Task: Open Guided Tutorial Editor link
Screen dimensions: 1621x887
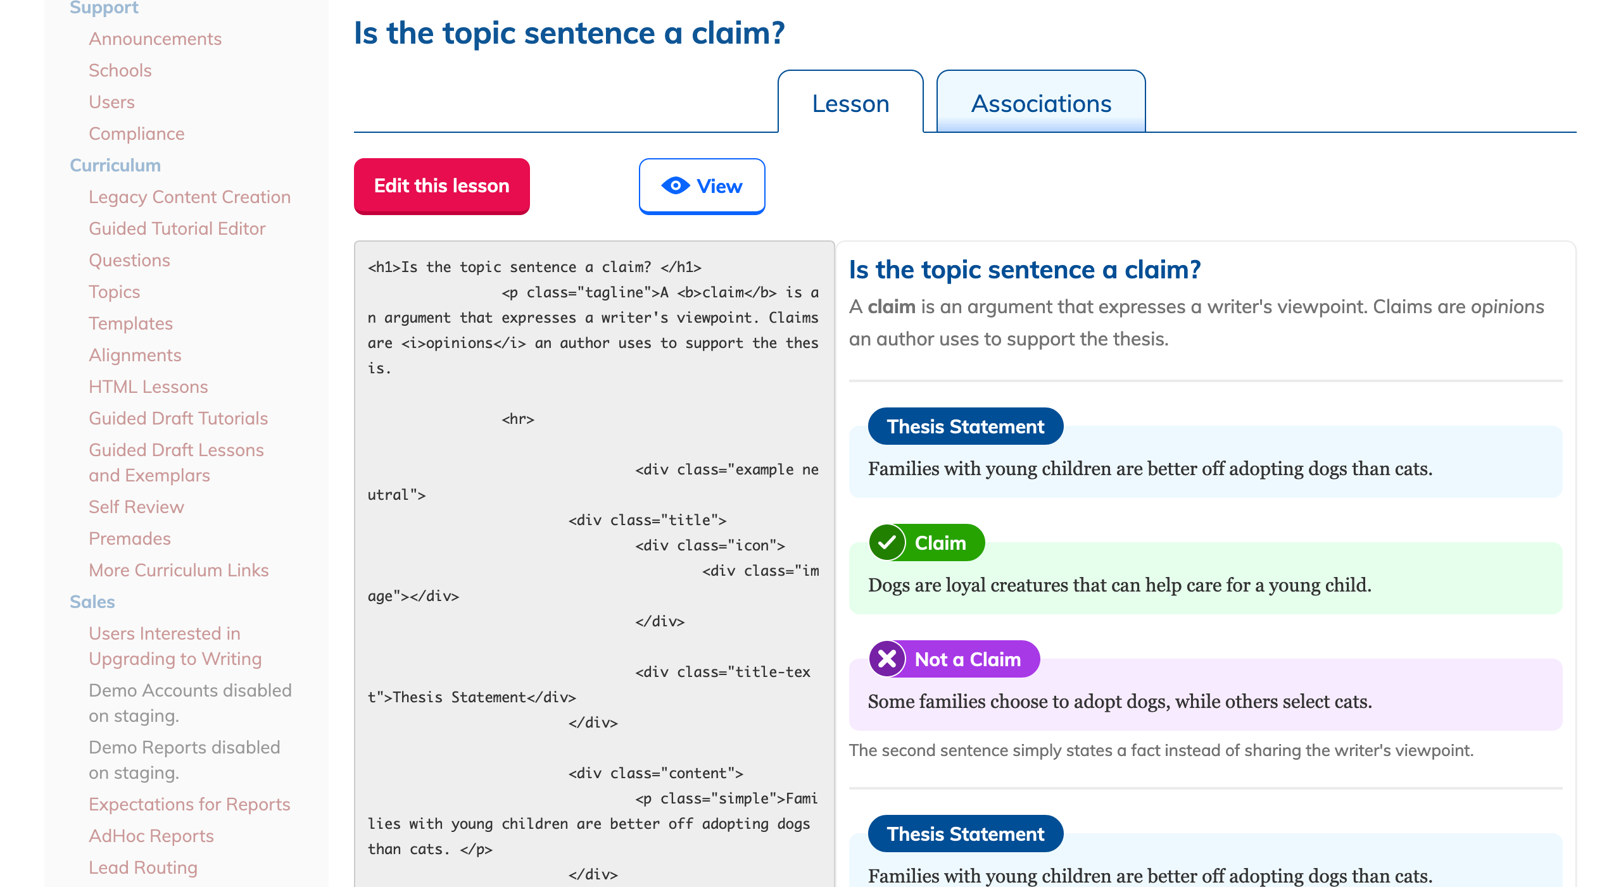Action: coord(177,229)
